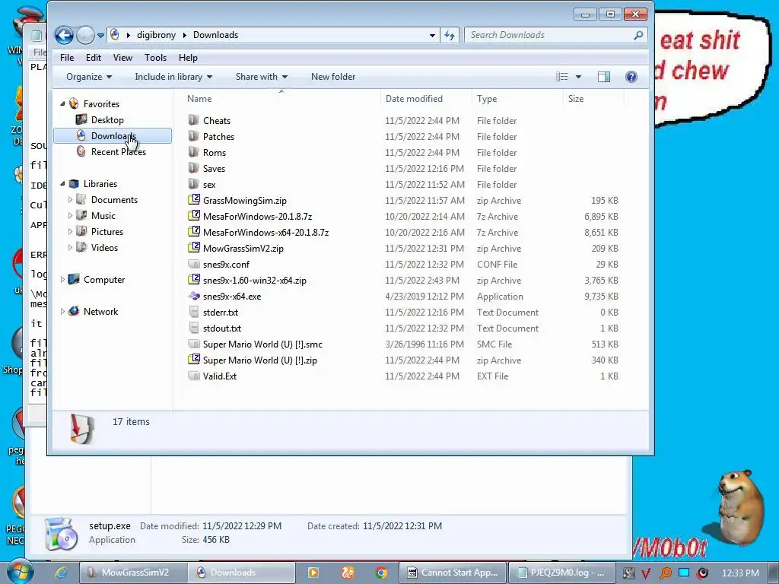
Task: Expand the Music library node
Action: pos(70,215)
